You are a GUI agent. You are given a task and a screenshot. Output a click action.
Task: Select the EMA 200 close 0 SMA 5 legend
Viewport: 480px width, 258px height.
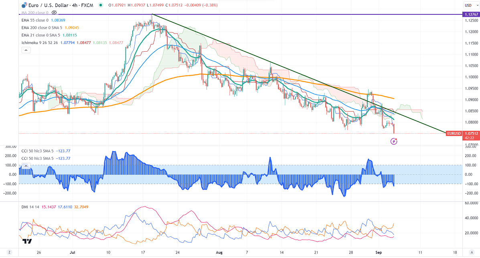(42, 28)
